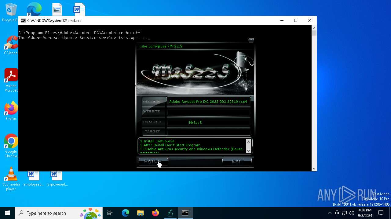Open network status tray icon

[344, 213]
